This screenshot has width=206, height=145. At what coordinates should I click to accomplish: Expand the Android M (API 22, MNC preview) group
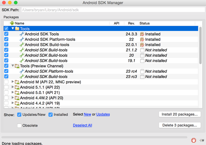[x=13, y=82]
